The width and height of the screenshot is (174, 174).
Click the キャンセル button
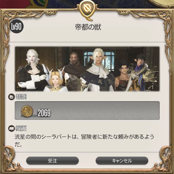(122, 161)
